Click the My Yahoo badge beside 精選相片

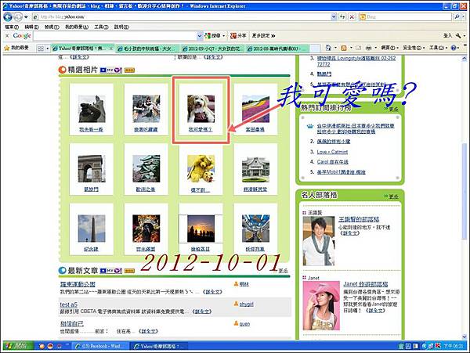[111, 70]
